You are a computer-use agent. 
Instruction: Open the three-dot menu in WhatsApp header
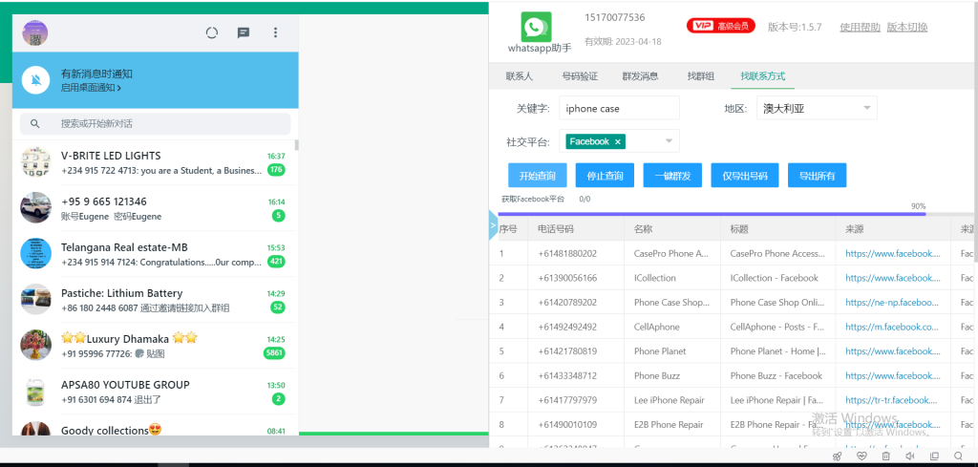coord(275,32)
